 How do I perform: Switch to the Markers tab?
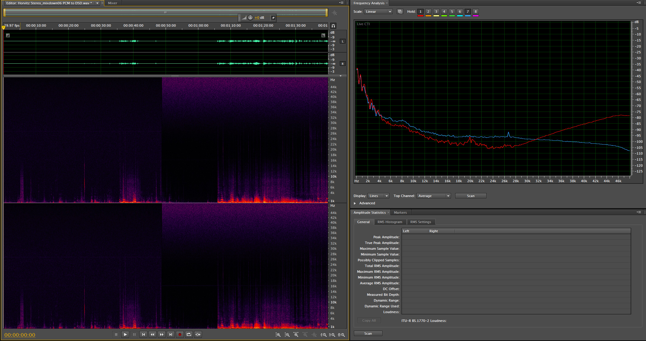pos(400,212)
